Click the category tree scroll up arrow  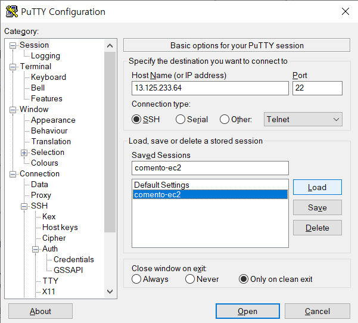tap(110, 46)
